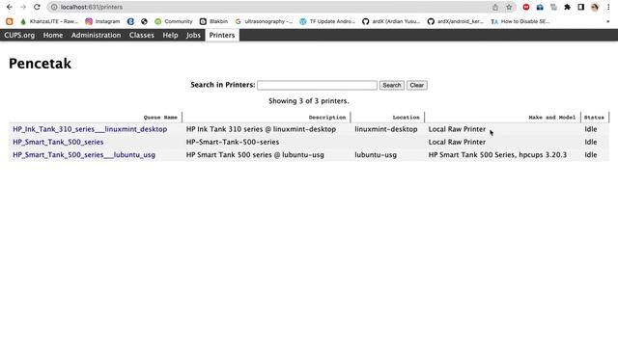This screenshot has height=347, width=618.
Task: Open CUPS.org in the navigation bar
Action: click(x=19, y=35)
